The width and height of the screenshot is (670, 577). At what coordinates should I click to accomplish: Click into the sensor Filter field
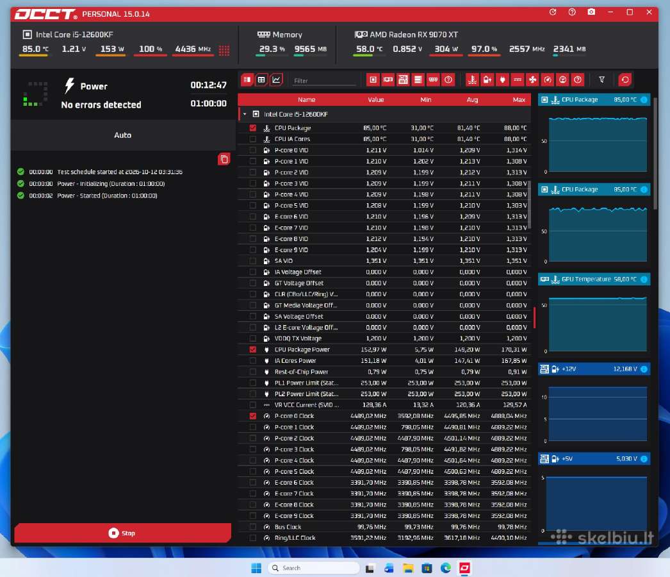tap(324, 80)
